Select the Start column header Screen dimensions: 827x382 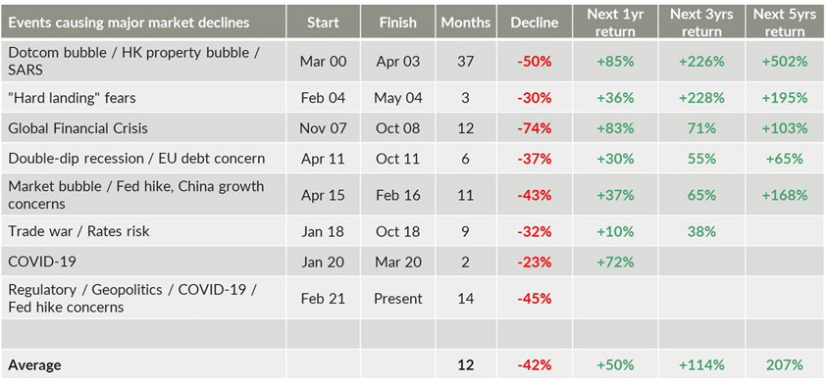click(x=324, y=23)
